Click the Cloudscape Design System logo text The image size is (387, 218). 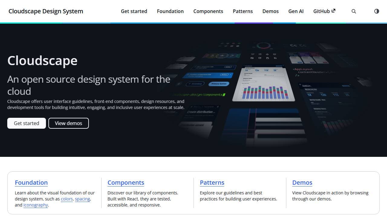pos(46,11)
